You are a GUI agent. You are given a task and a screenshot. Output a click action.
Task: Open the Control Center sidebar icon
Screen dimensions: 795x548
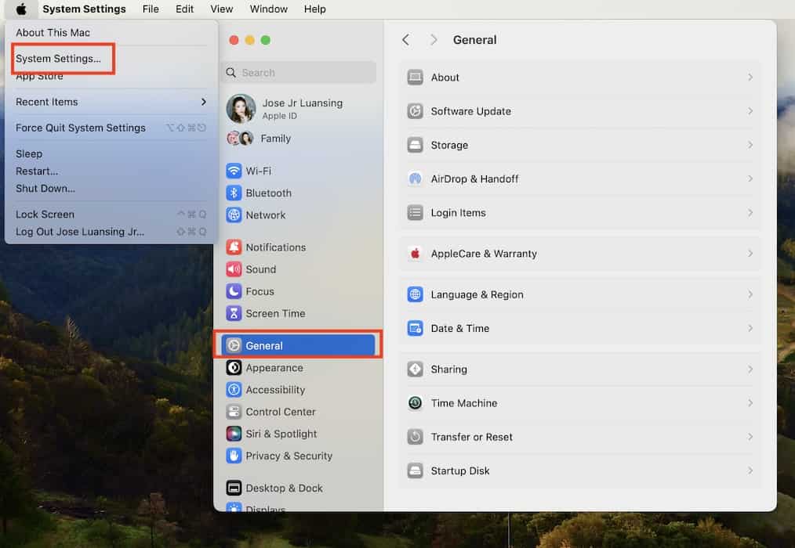coord(234,412)
